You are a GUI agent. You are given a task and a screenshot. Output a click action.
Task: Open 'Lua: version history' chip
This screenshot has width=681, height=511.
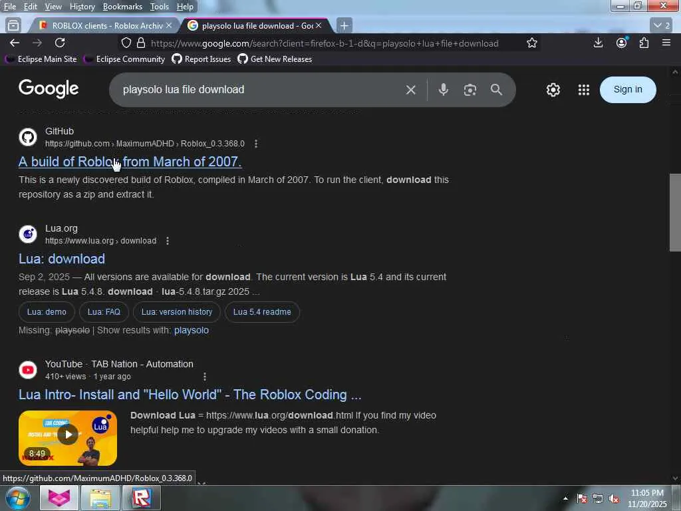coord(177,312)
